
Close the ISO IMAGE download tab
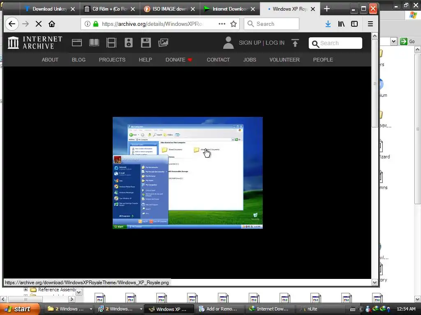pos(193,9)
